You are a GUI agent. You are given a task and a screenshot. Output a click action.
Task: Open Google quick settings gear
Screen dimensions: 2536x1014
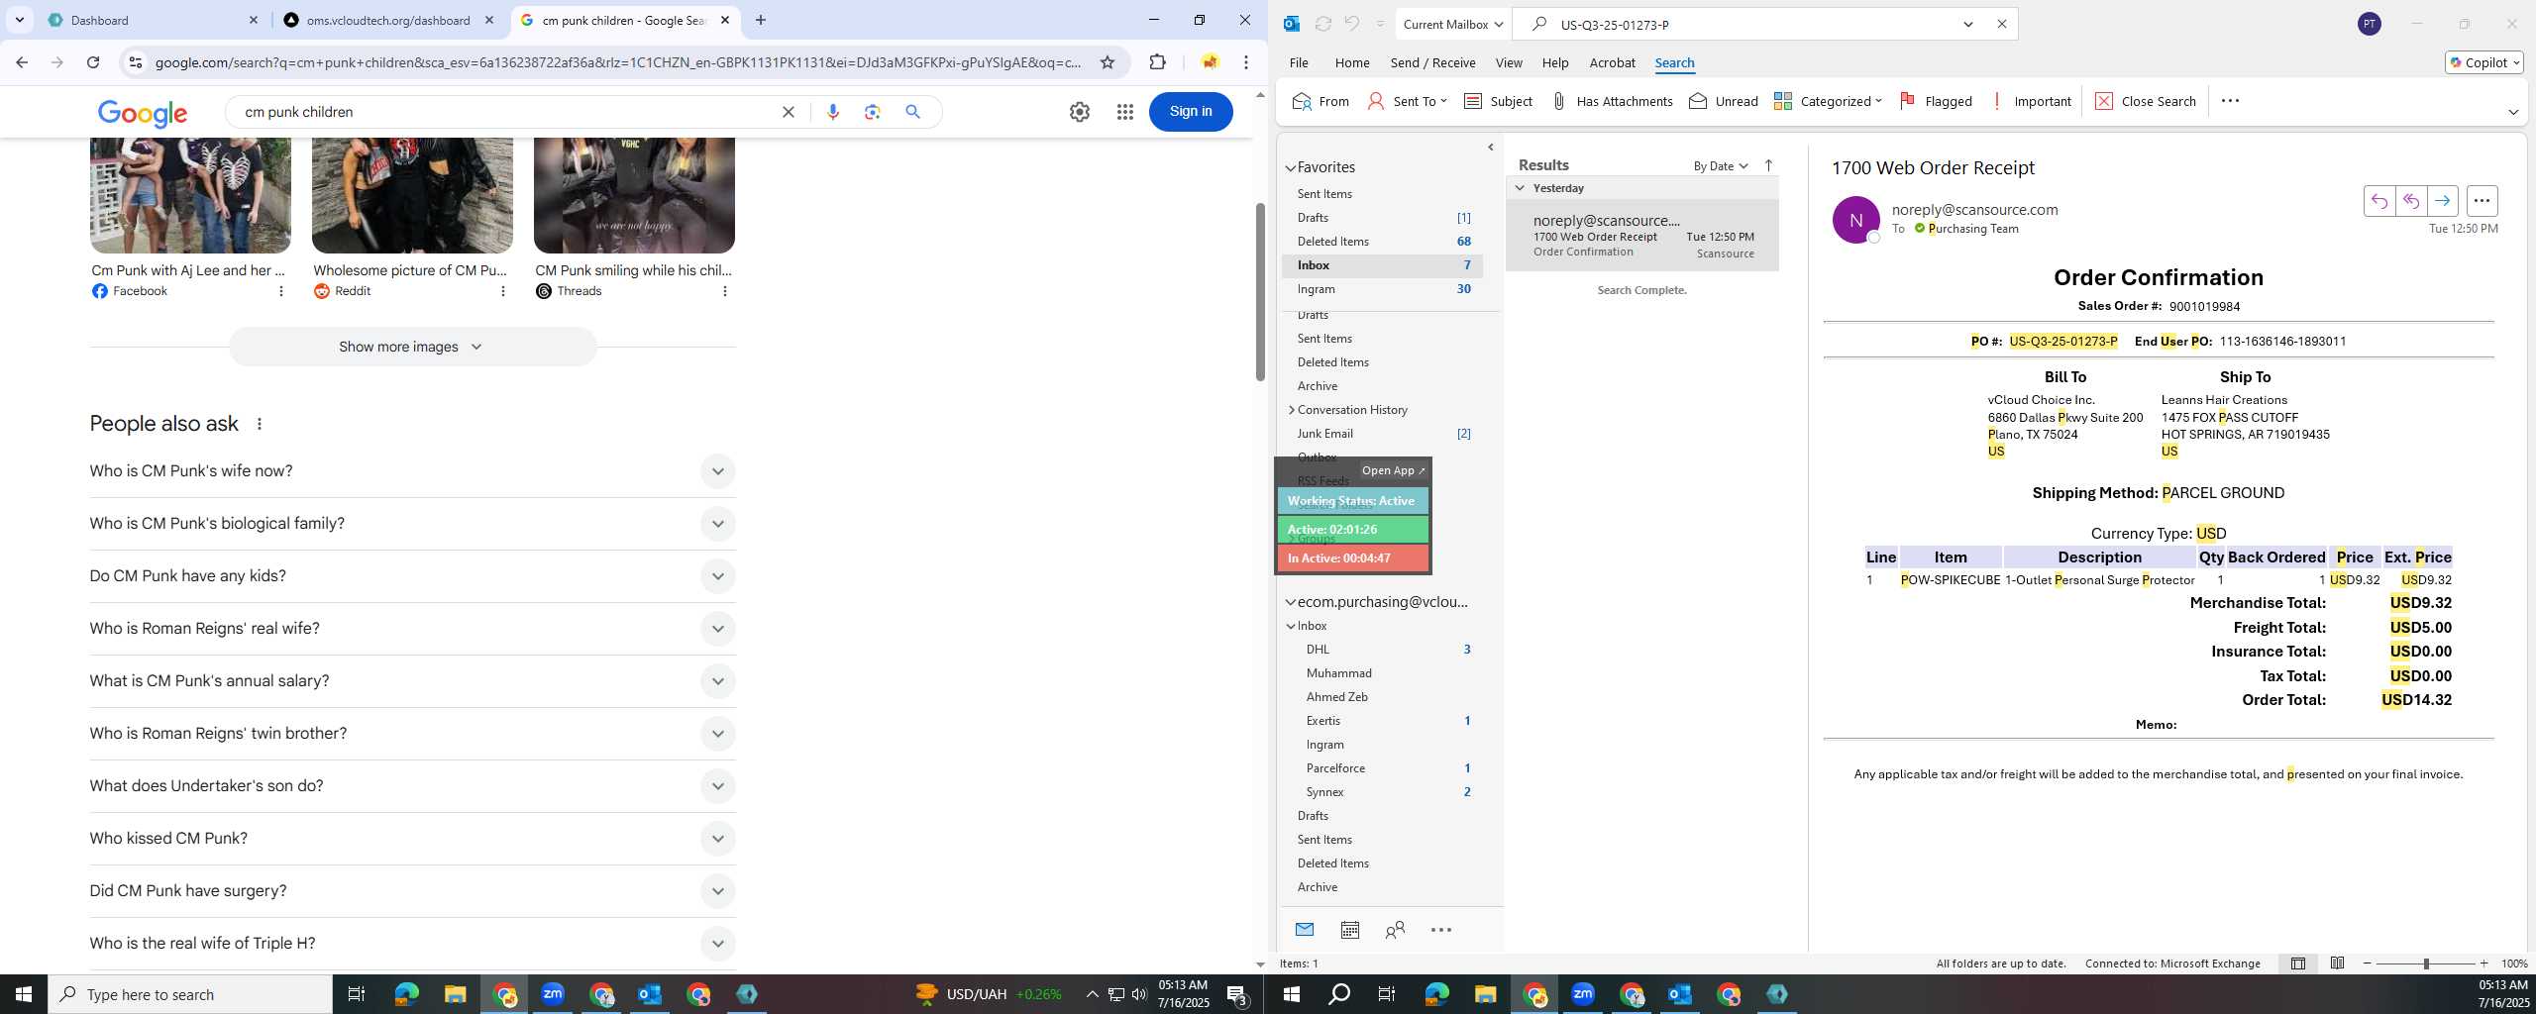pyautogui.click(x=1080, y=112)
